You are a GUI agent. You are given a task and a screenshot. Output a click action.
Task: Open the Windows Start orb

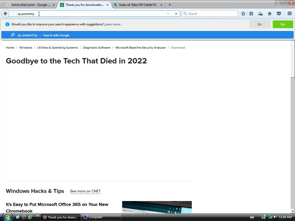[x=7, y=217]
